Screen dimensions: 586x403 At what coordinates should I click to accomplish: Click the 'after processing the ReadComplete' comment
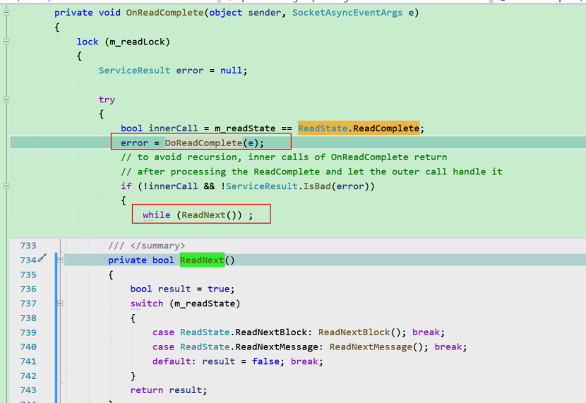click(x=311, y=172)
